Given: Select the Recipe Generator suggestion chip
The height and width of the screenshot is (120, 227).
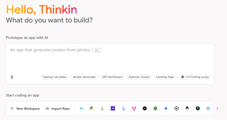Looking at the screenshot, I should point(84,77).
